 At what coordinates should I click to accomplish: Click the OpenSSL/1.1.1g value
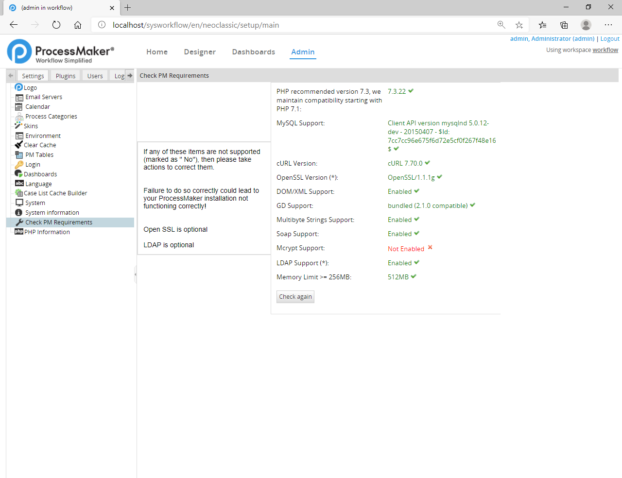point(411,177)
